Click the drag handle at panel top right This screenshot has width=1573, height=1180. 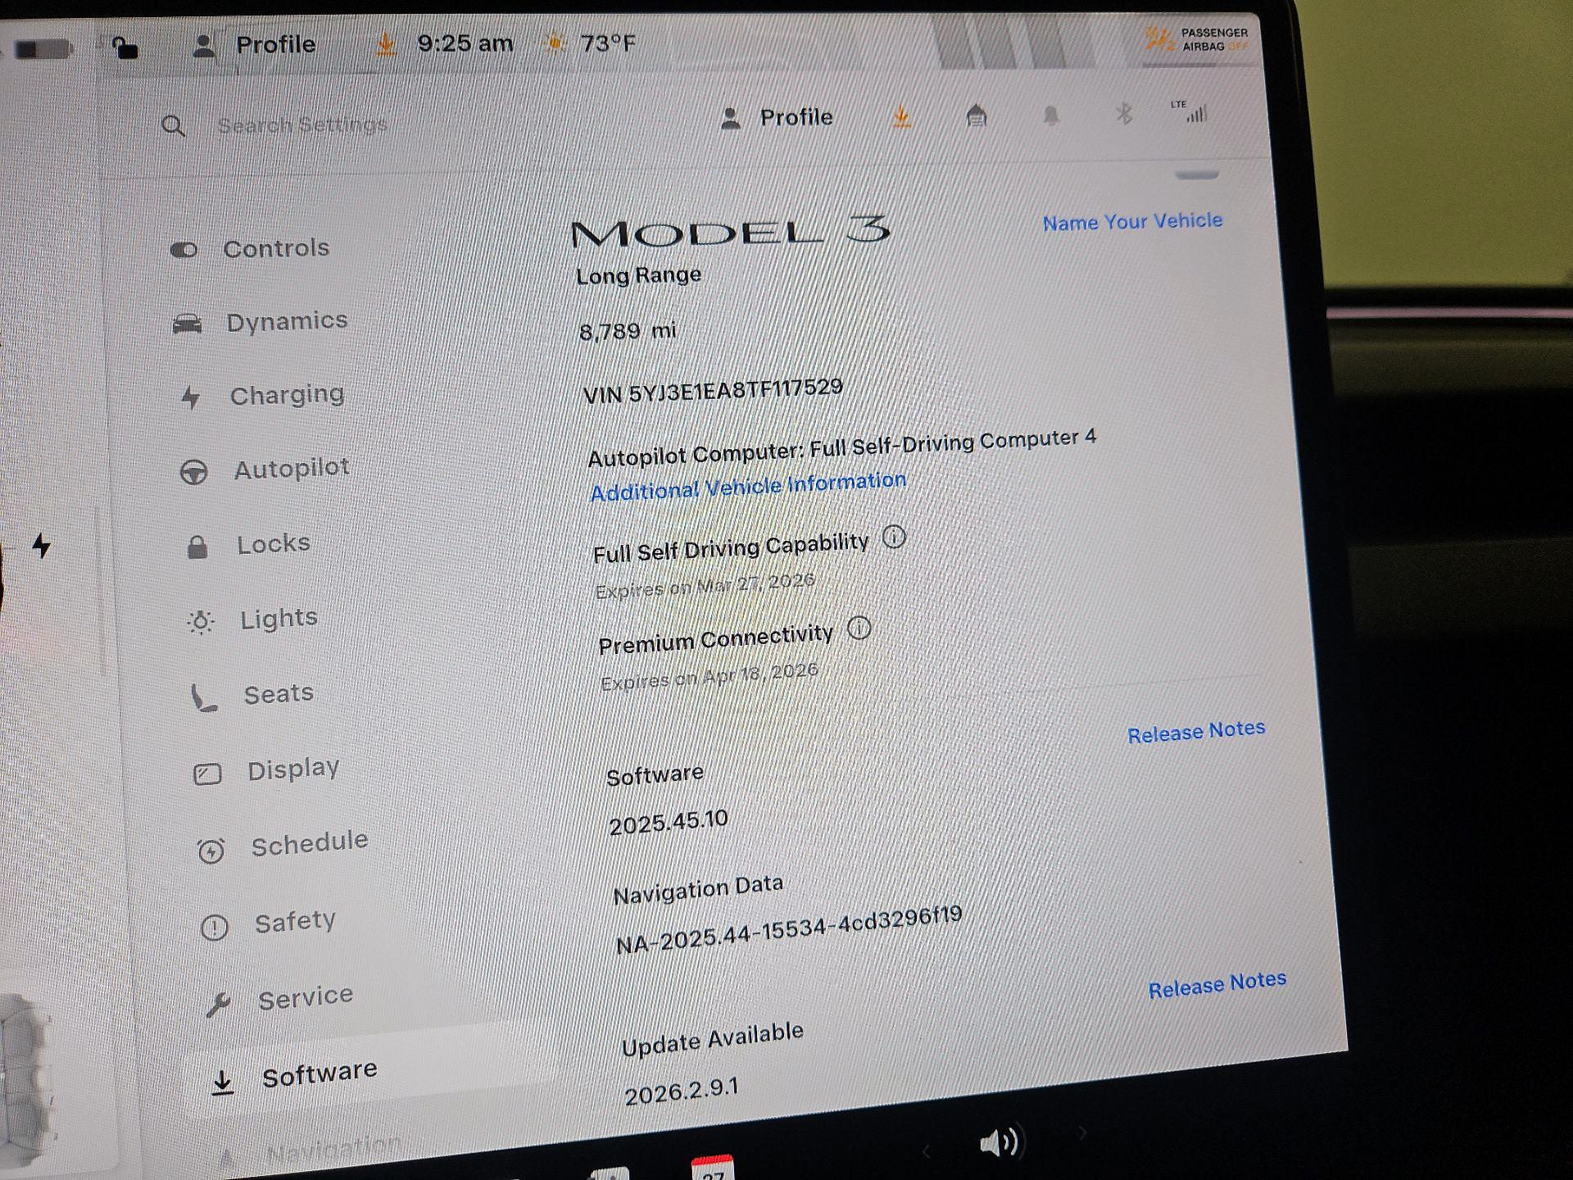1197,175
